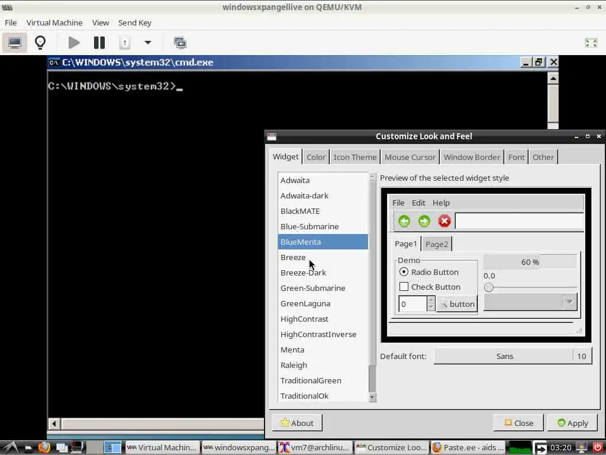Show the graphical console view icon
This screenshot has width=606, height=455.
pyautogui.click(x=15, y=43)
